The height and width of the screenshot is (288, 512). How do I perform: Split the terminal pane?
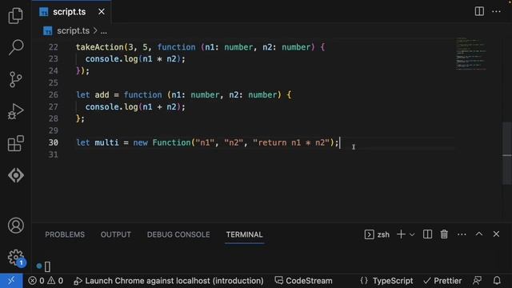tap(427, 234)
